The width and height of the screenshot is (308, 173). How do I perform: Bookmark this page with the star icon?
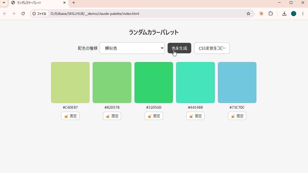pyautogui.click(x=248, y=14)
